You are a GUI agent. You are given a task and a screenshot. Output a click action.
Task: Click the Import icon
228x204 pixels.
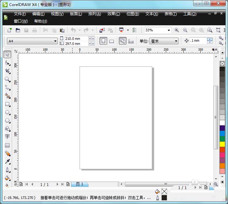[102, 30]
